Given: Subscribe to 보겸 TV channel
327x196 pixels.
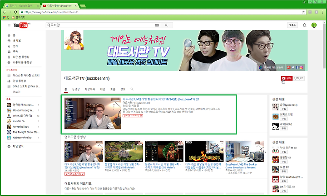Looking at the screenshot, I should tap(284, 172).
